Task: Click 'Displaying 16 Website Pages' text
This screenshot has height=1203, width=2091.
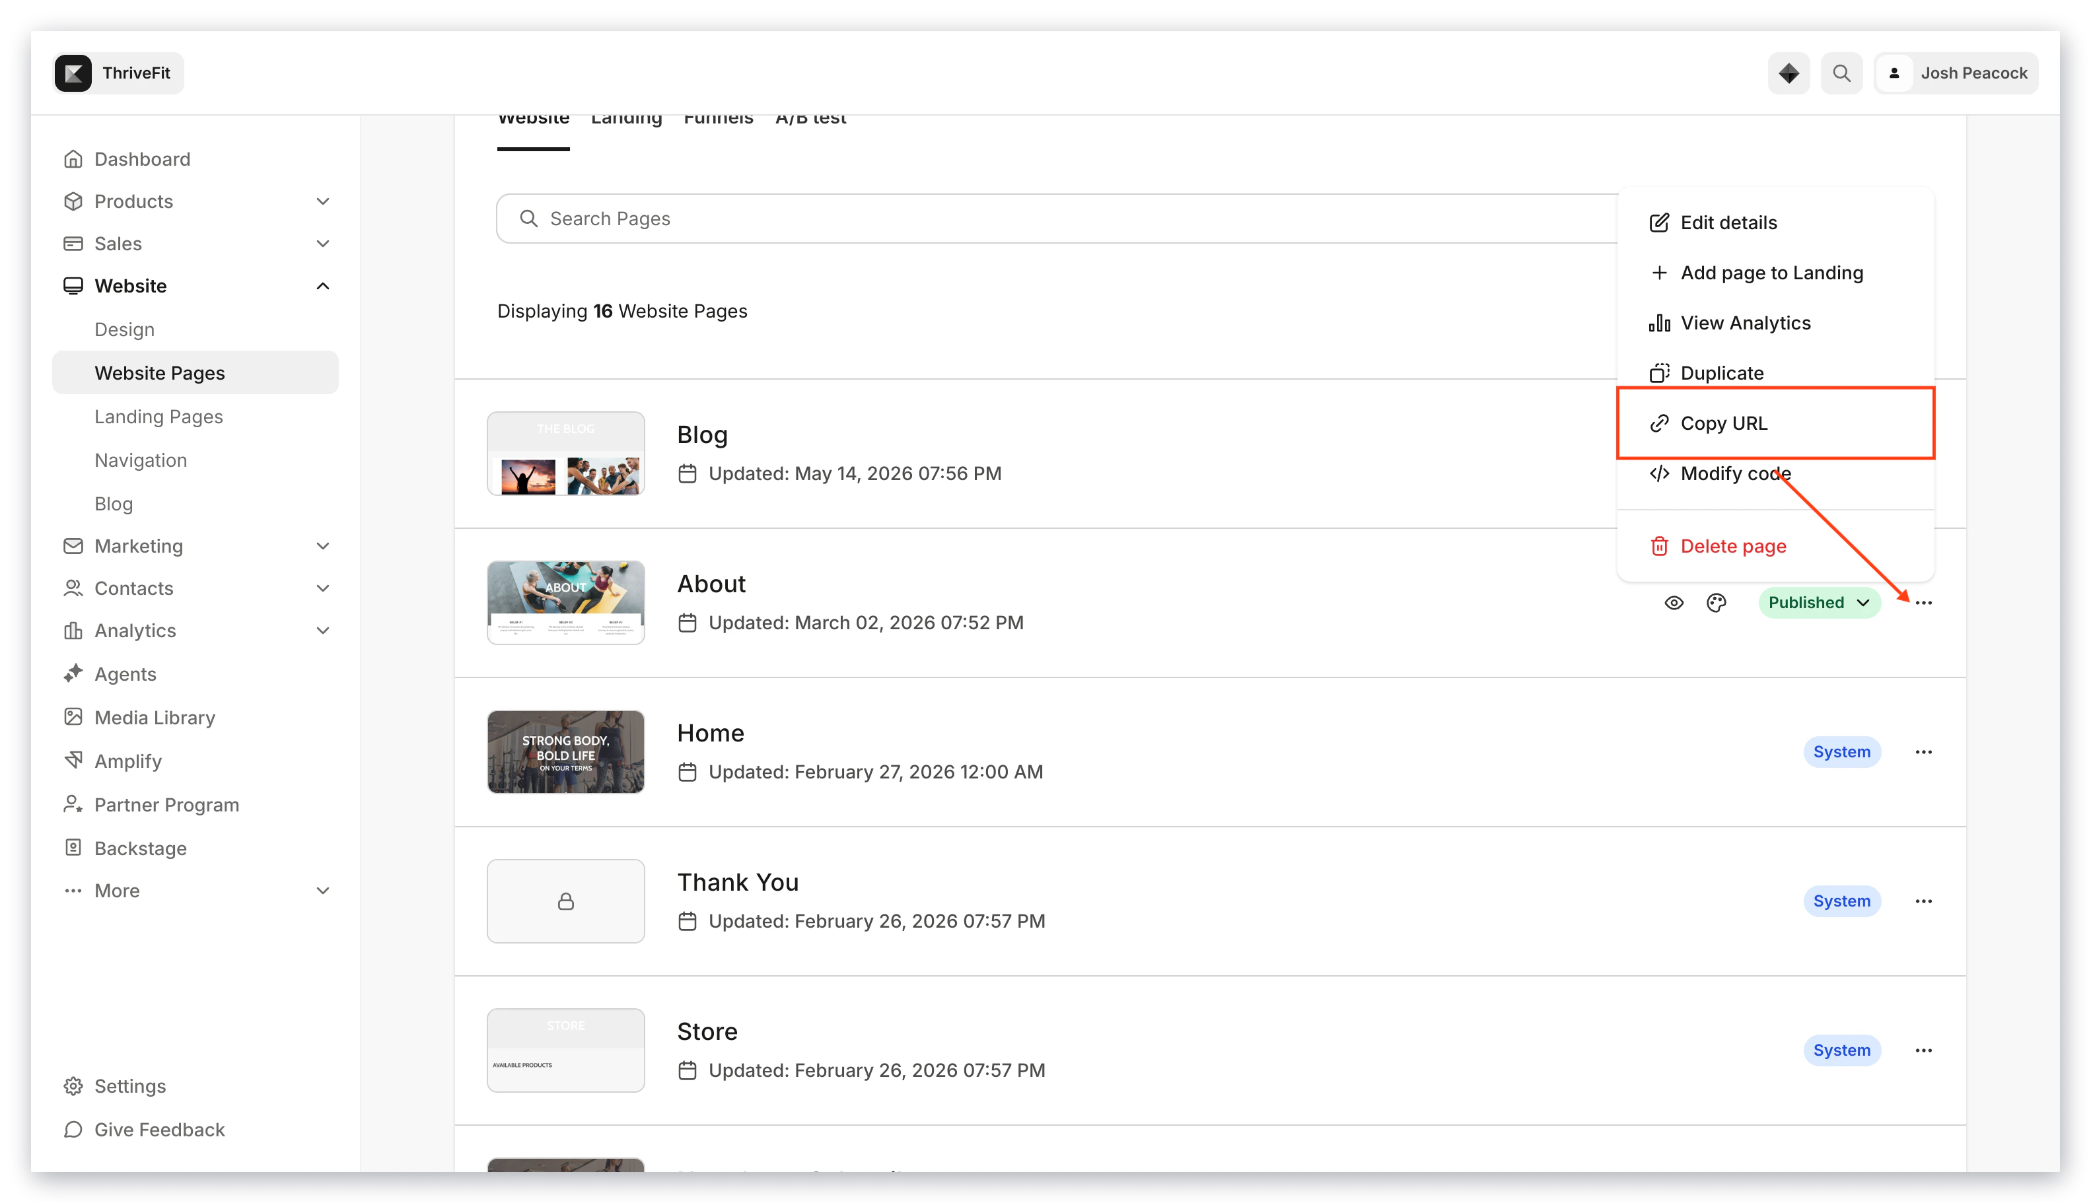Action: click(621, 311)
